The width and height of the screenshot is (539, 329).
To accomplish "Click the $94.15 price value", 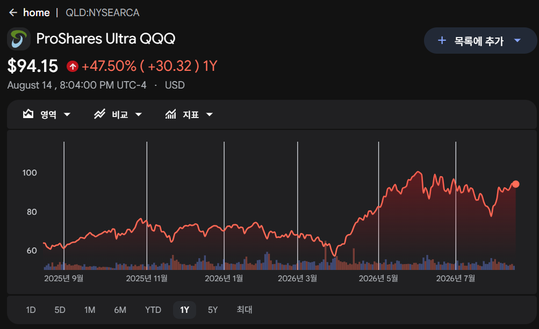I will pyautogui.click(x=33, y=66).
